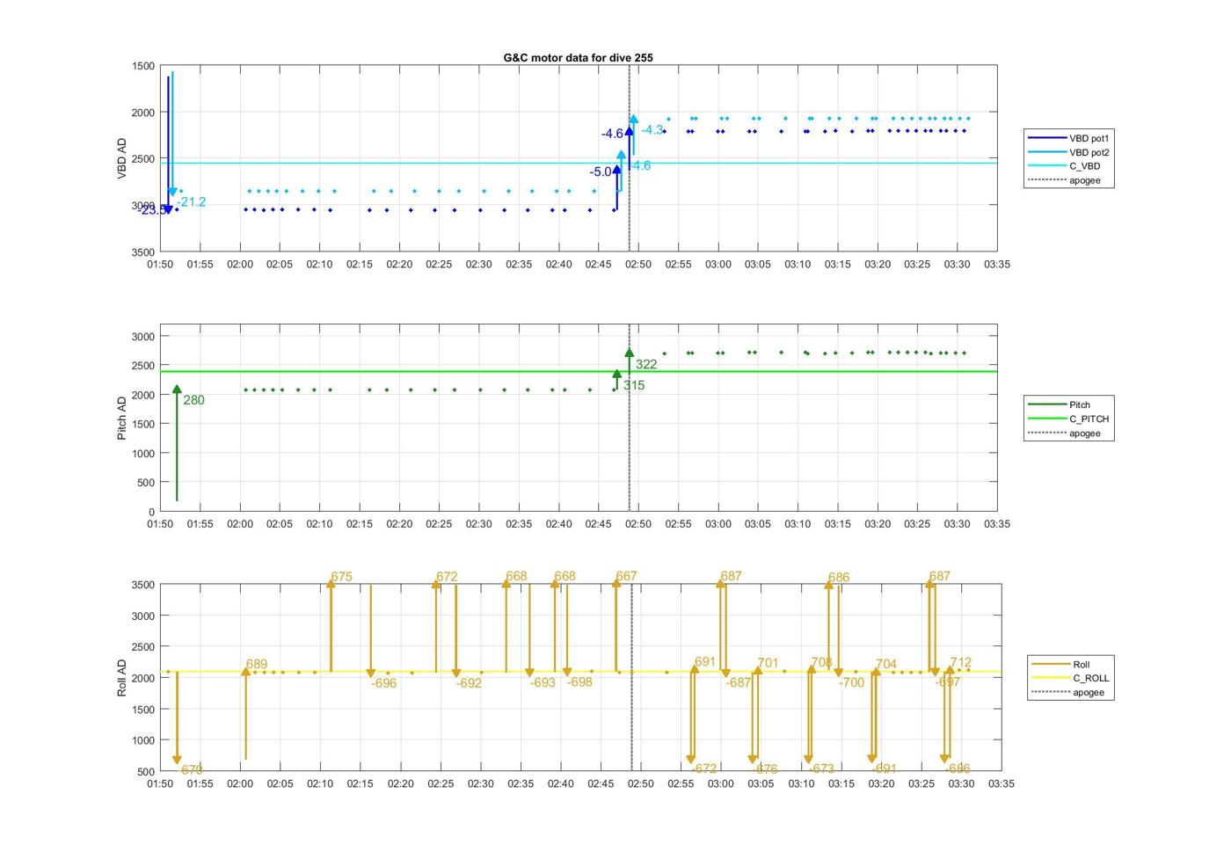This screenshot has height=867, width=1231.
Task: Click the "500" tick on Roll AD axis
Action: (146, 772)
